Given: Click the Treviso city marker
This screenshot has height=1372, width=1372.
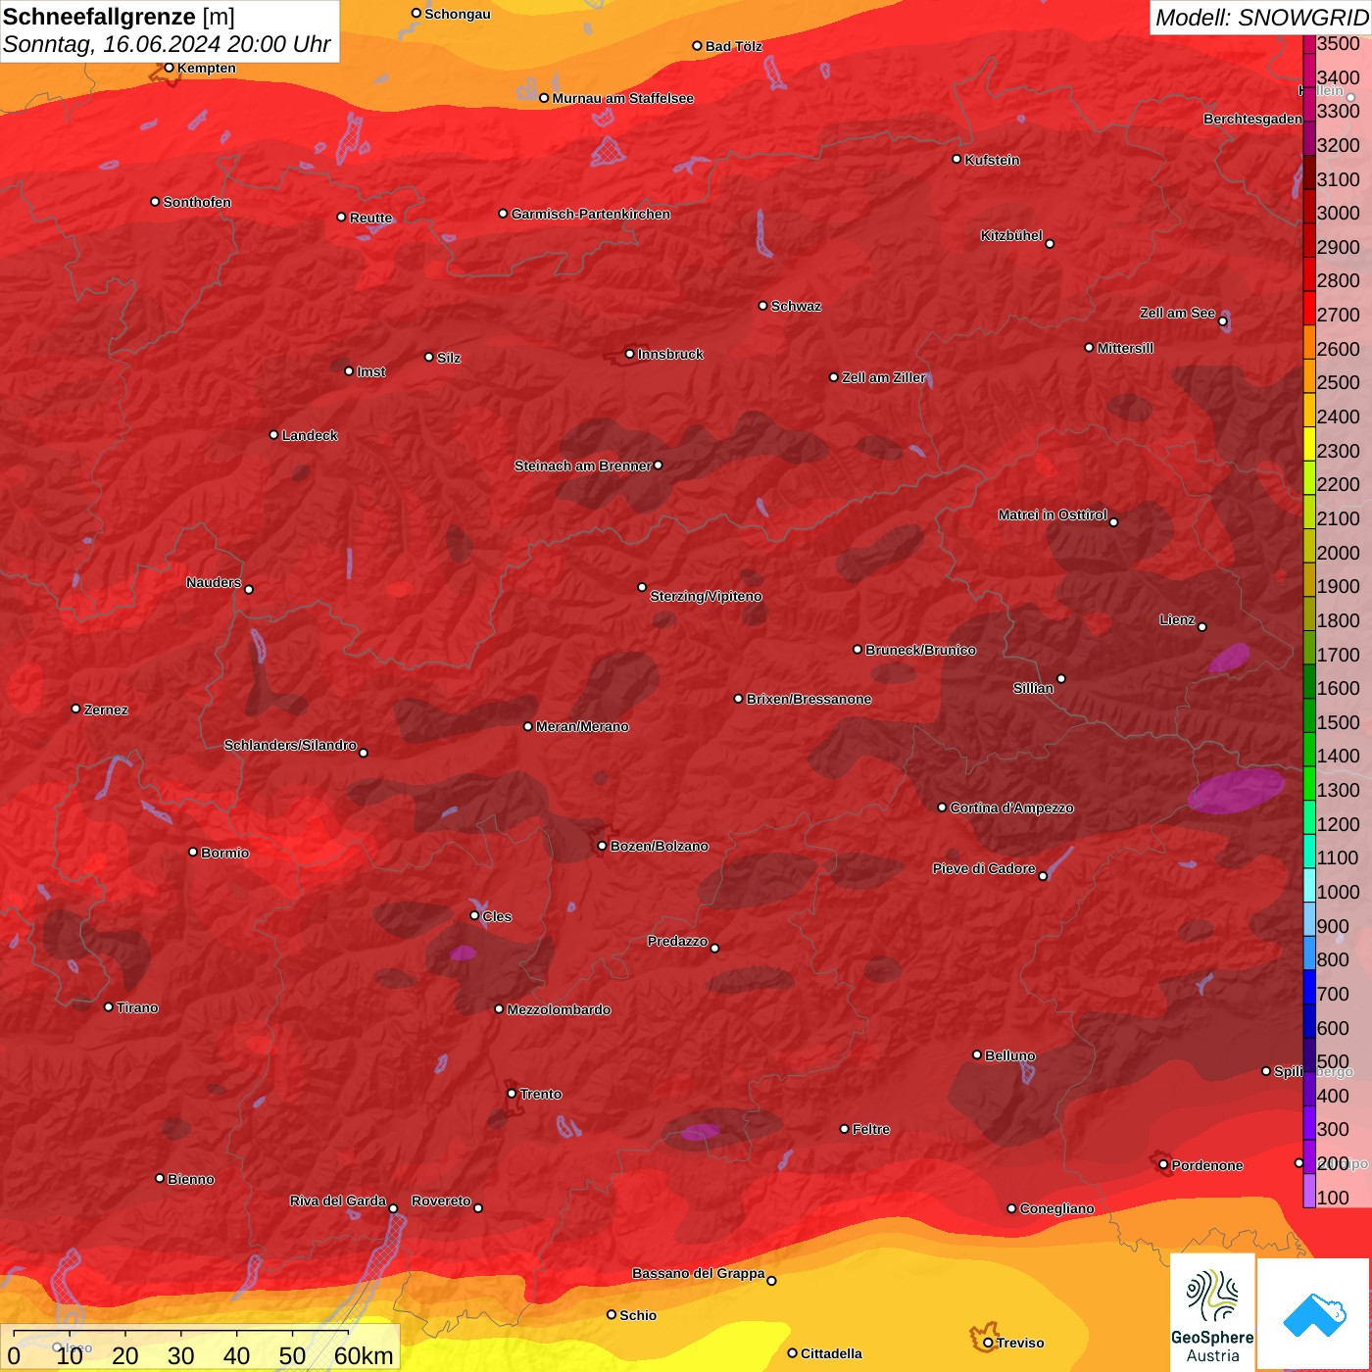Looking at the screenshot, I should click(988, 1343).
